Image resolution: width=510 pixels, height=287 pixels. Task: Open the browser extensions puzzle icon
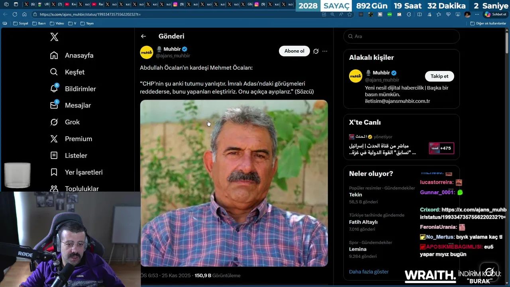pos(409,14)
